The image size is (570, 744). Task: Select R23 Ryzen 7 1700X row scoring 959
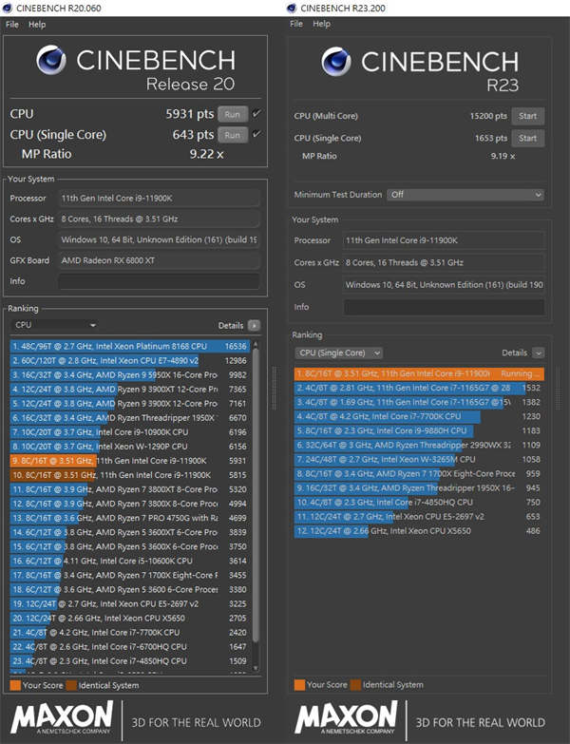pyautogui.click(x=419, y=473)
